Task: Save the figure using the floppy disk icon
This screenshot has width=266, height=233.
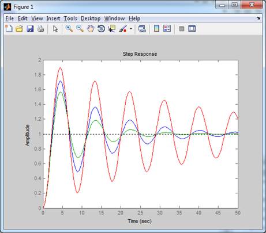Action: pos(30,29)
